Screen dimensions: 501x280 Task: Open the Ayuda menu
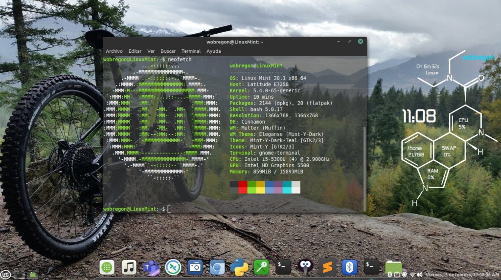(213, 51)
